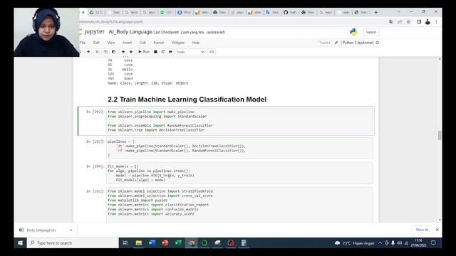
Task: Click the taskbar clock and date
Action: (x=418, y=243)
